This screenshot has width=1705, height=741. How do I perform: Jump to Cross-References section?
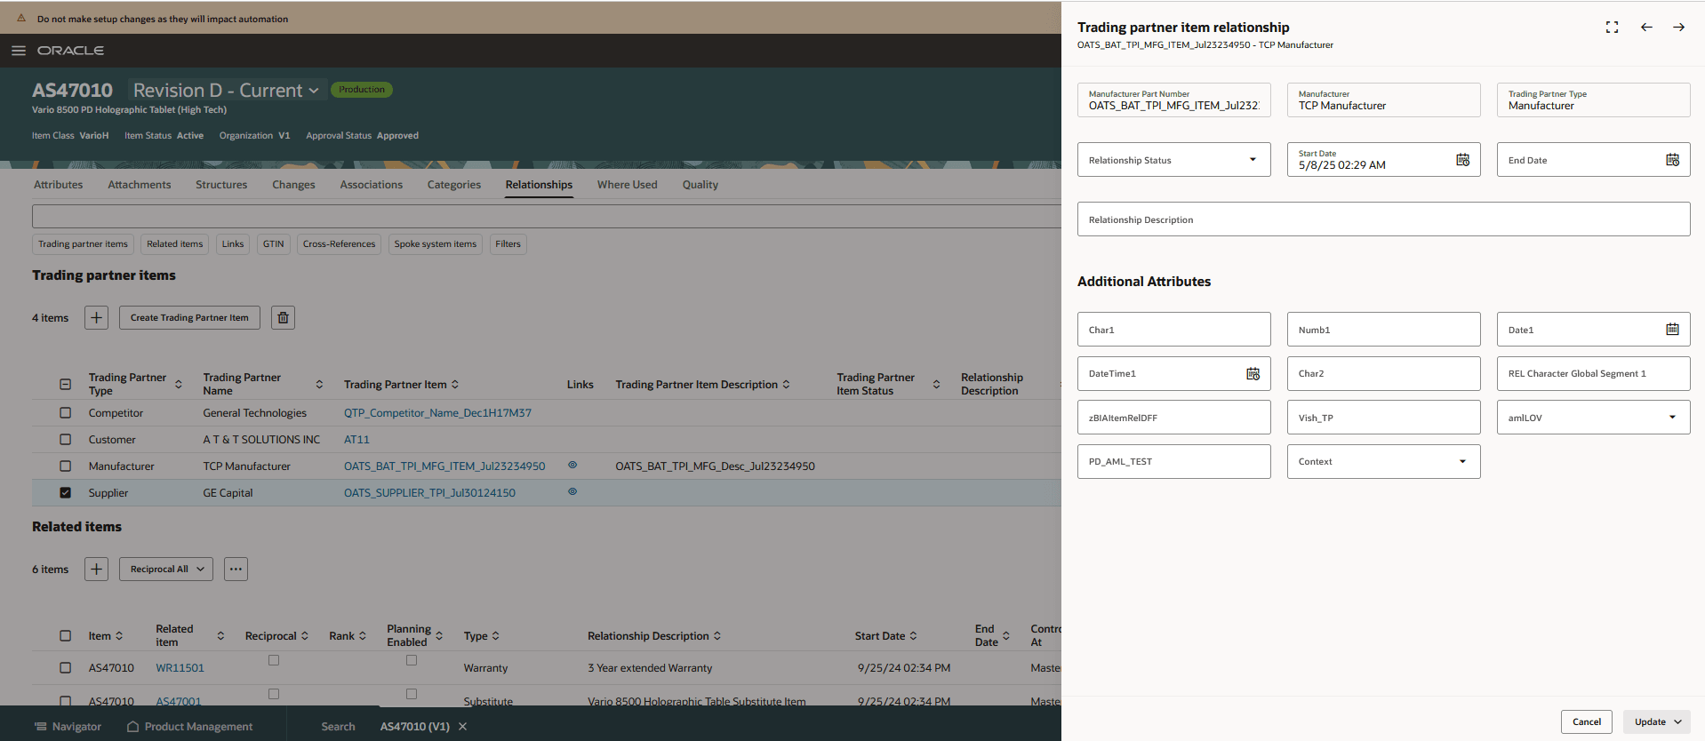pos(339,243)
